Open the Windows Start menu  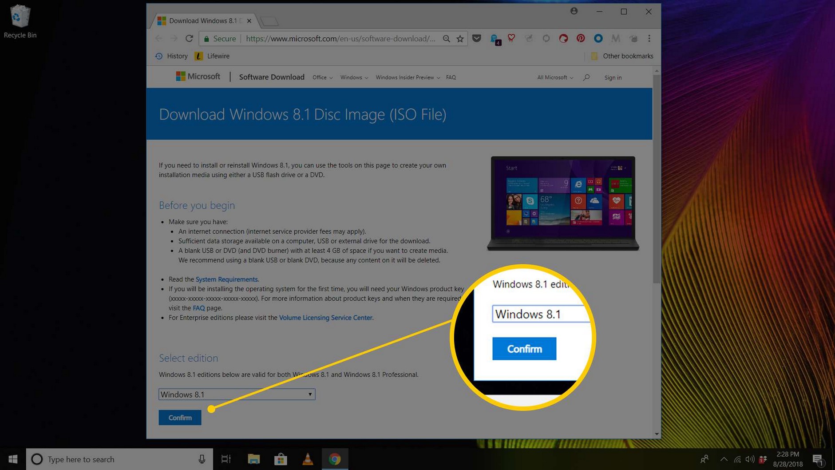coord(13,459)
